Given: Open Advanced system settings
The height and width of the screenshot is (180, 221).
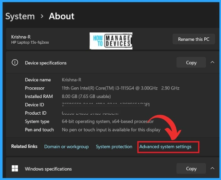Looking at the screenshot, I should click(165, 147).
